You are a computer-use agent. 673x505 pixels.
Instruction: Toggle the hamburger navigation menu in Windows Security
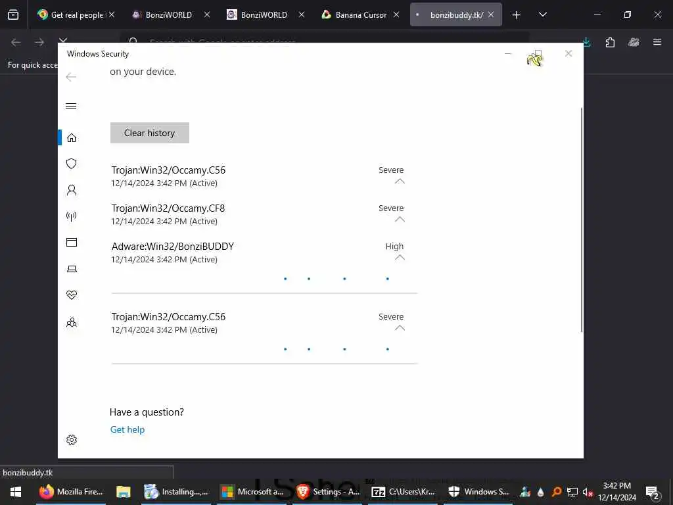tap(71, 106)
